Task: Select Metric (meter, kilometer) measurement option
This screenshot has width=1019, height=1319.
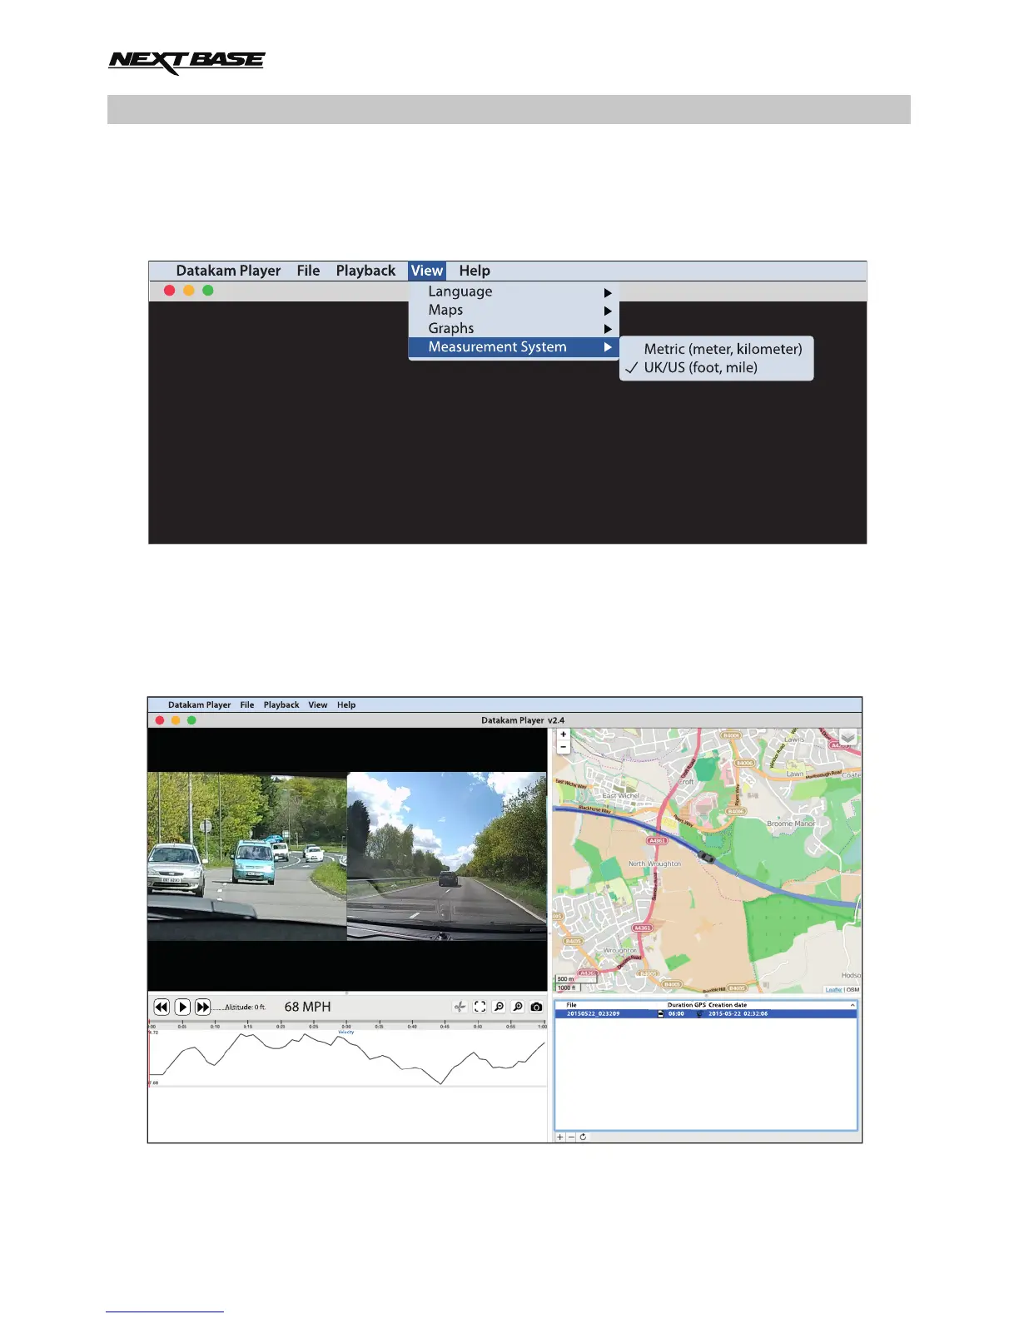Action: 723,349
